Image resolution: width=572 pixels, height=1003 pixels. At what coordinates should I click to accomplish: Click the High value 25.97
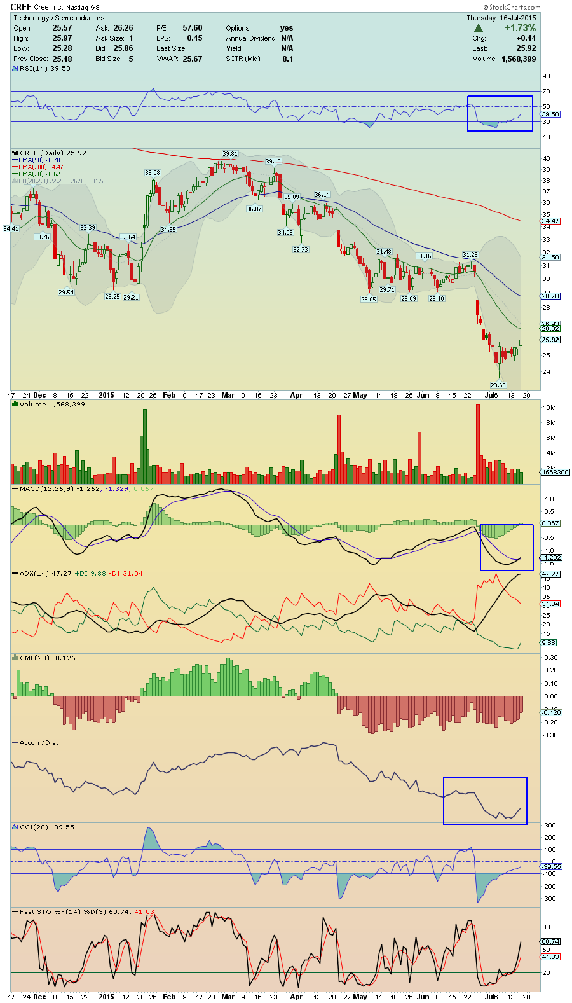pyautogui.click(x=62, y=38)
